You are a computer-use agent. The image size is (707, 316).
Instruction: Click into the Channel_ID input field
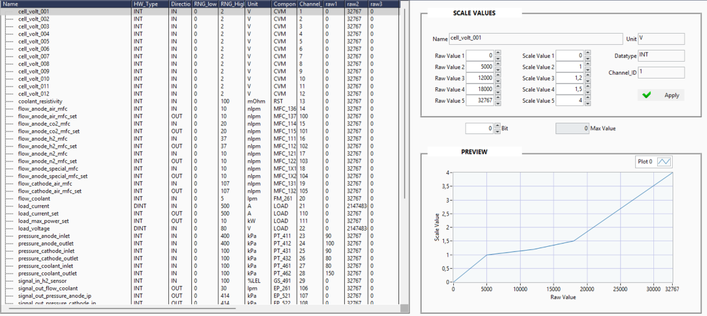tap(661, 73)
